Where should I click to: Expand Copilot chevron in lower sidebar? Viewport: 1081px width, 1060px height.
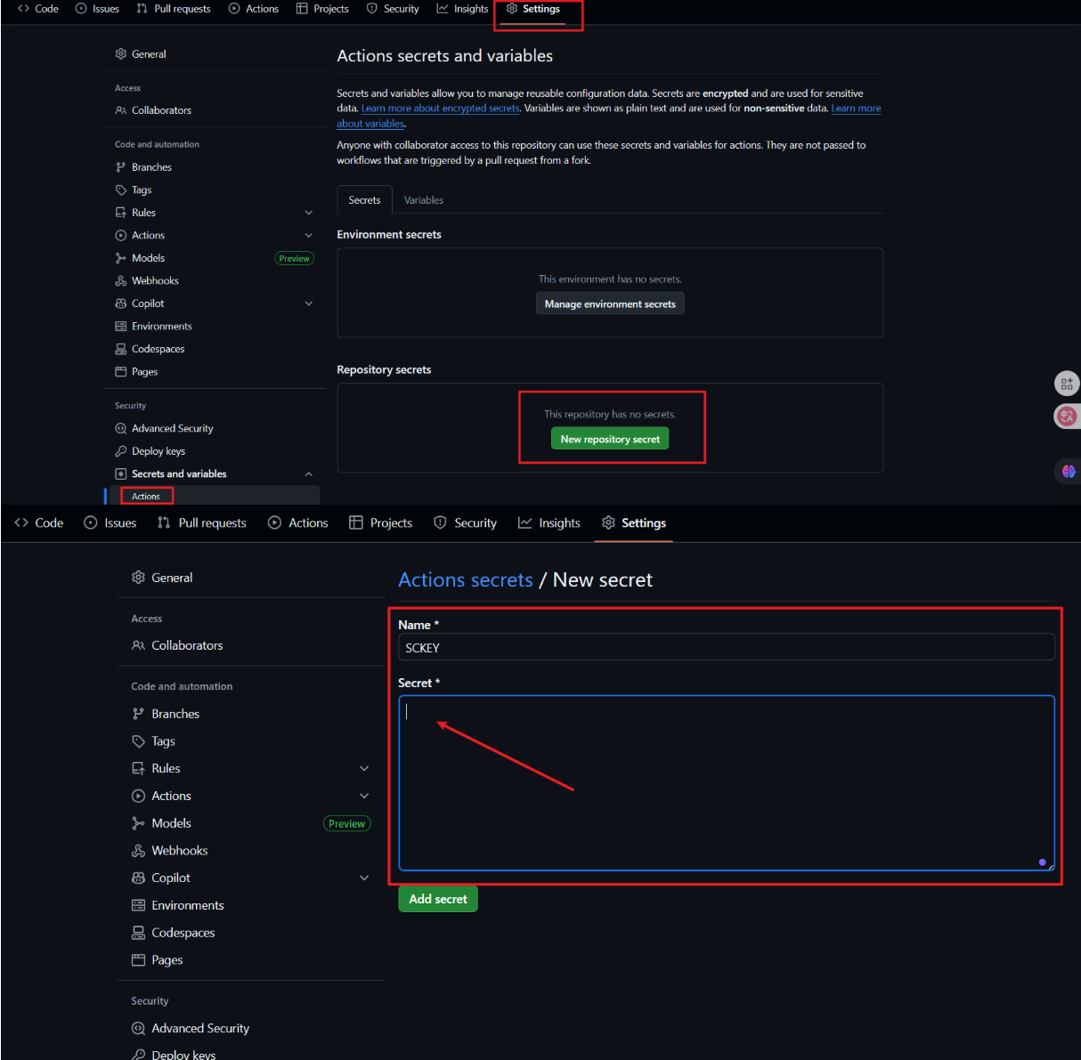[364, 878]
